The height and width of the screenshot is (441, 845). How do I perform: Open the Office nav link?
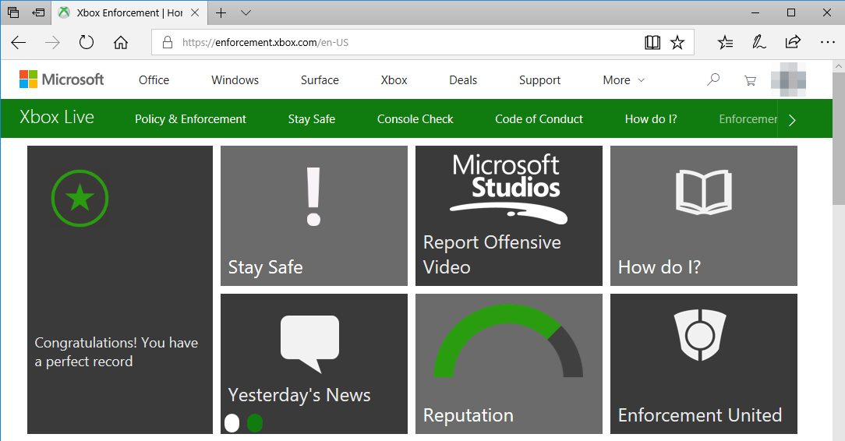coord(154,80)
